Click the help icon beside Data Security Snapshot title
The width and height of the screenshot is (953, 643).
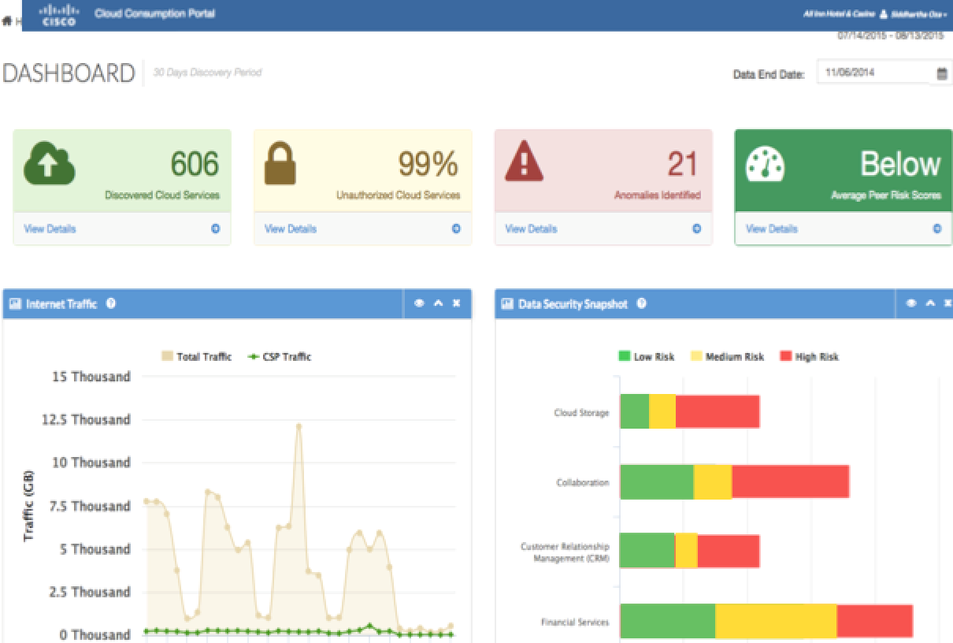tap(640, 303)
